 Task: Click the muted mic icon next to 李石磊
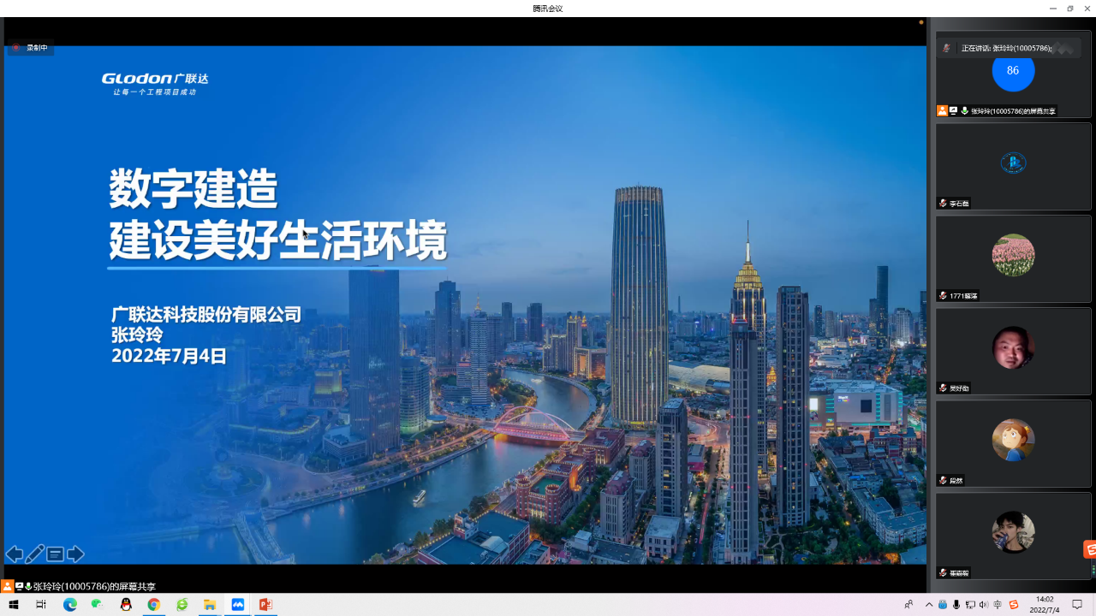(x=943, y=204)
